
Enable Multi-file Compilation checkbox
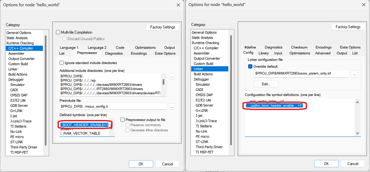pos(58,32)
